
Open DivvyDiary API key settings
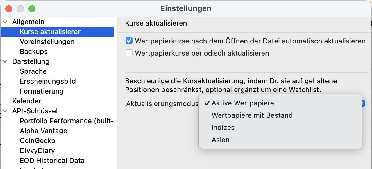pyautogui.click(x=37, y=151)
